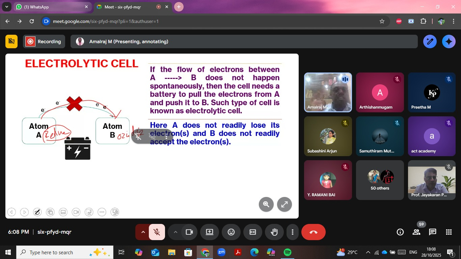The width and height of the screenshot is (461, 259).
Task: Expand audio settings arrow
Action: [x=143, y=232]
